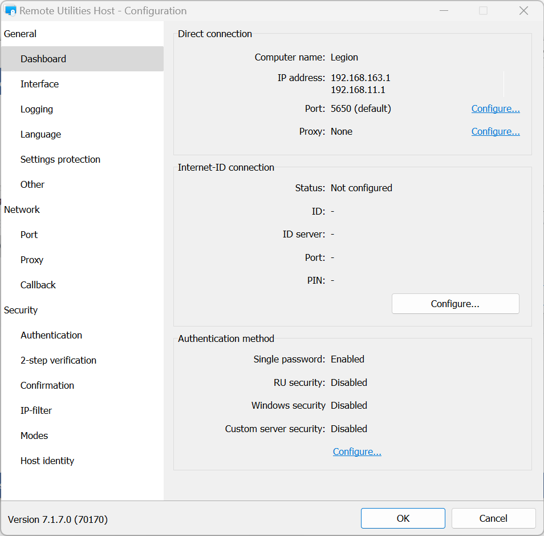This screenshot has height=536, width=544.
Task: Click Configure link under Authentication method
Action: tap(357, 452)
